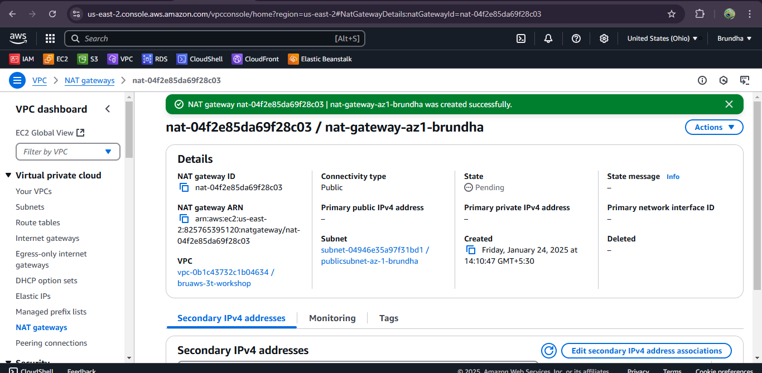
Task: Launch CloudShell from the top navigation bar
Action: click(520, 38)
